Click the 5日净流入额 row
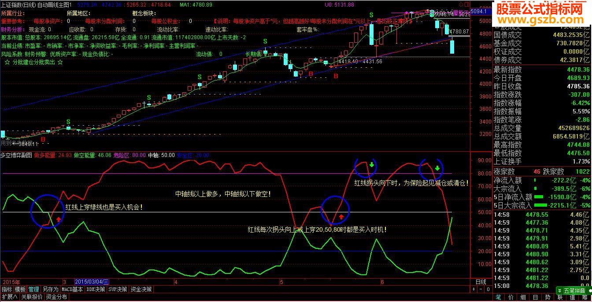This screenshot has width=592, height=302. point(542,197)
